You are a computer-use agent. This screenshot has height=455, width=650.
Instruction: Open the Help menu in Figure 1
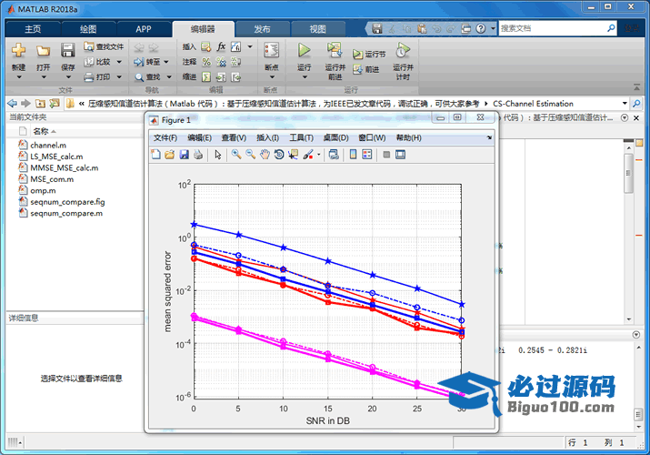[409, 137]
